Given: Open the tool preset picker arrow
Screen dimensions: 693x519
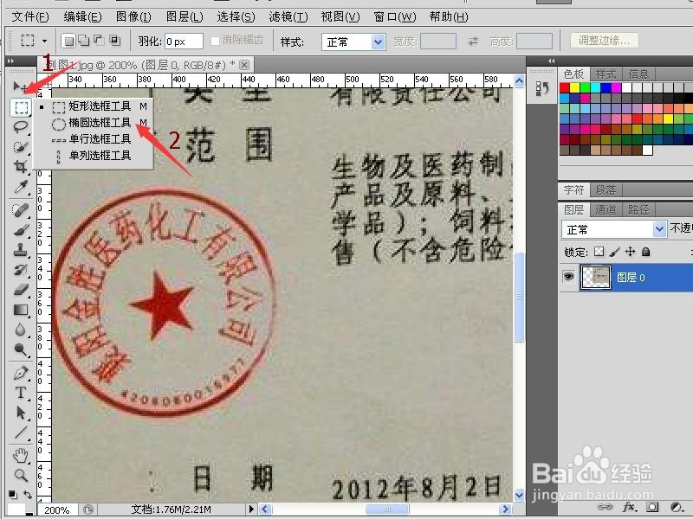Looking at the screenshot, I should pos(45,41).
